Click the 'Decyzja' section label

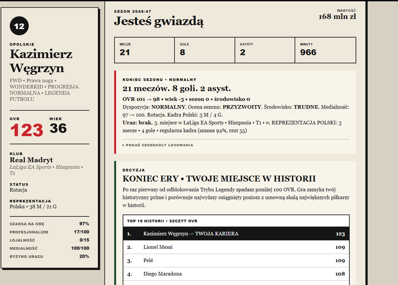[134, 170]
